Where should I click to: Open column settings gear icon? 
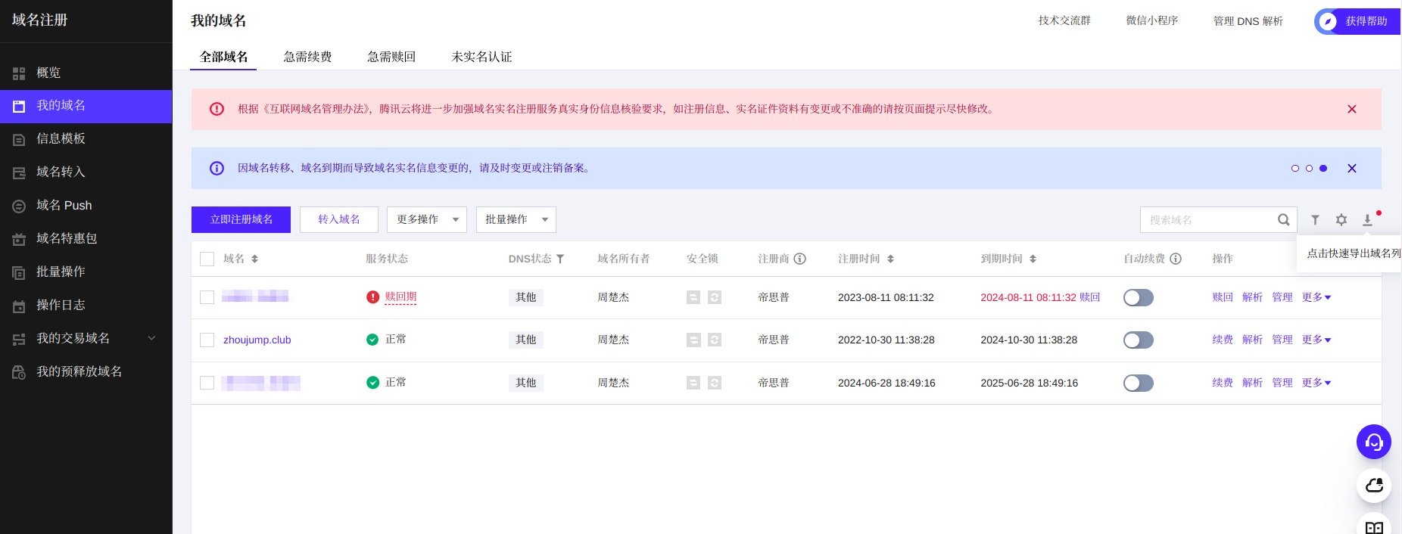click(x=1341, y=219)
